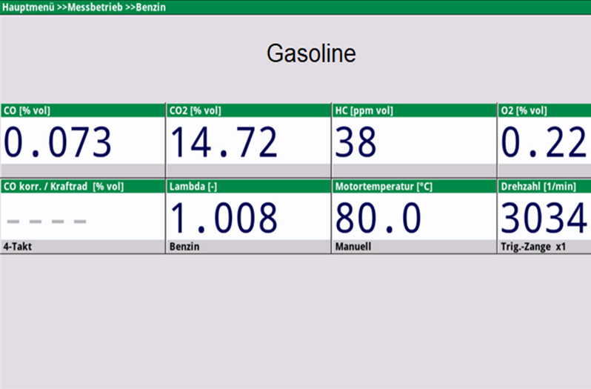The height and width of the screenshot is (389, 591).
Task: Select the CO reading 0.073
Action: coord(58,142)
